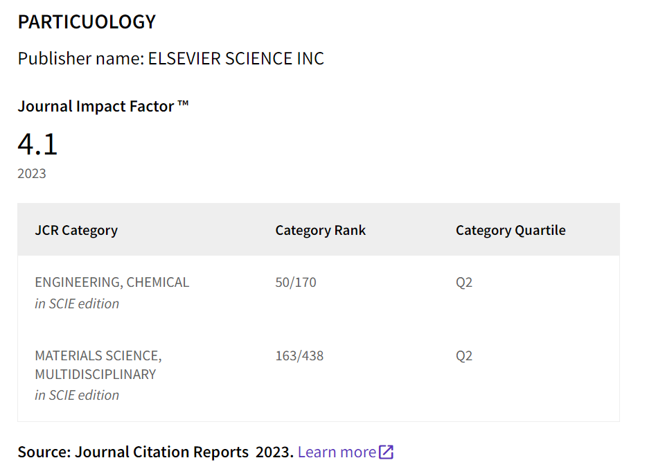Screen dimensions: 647x476
Task: Click the JCR Category column header
Action: [76, 230]
